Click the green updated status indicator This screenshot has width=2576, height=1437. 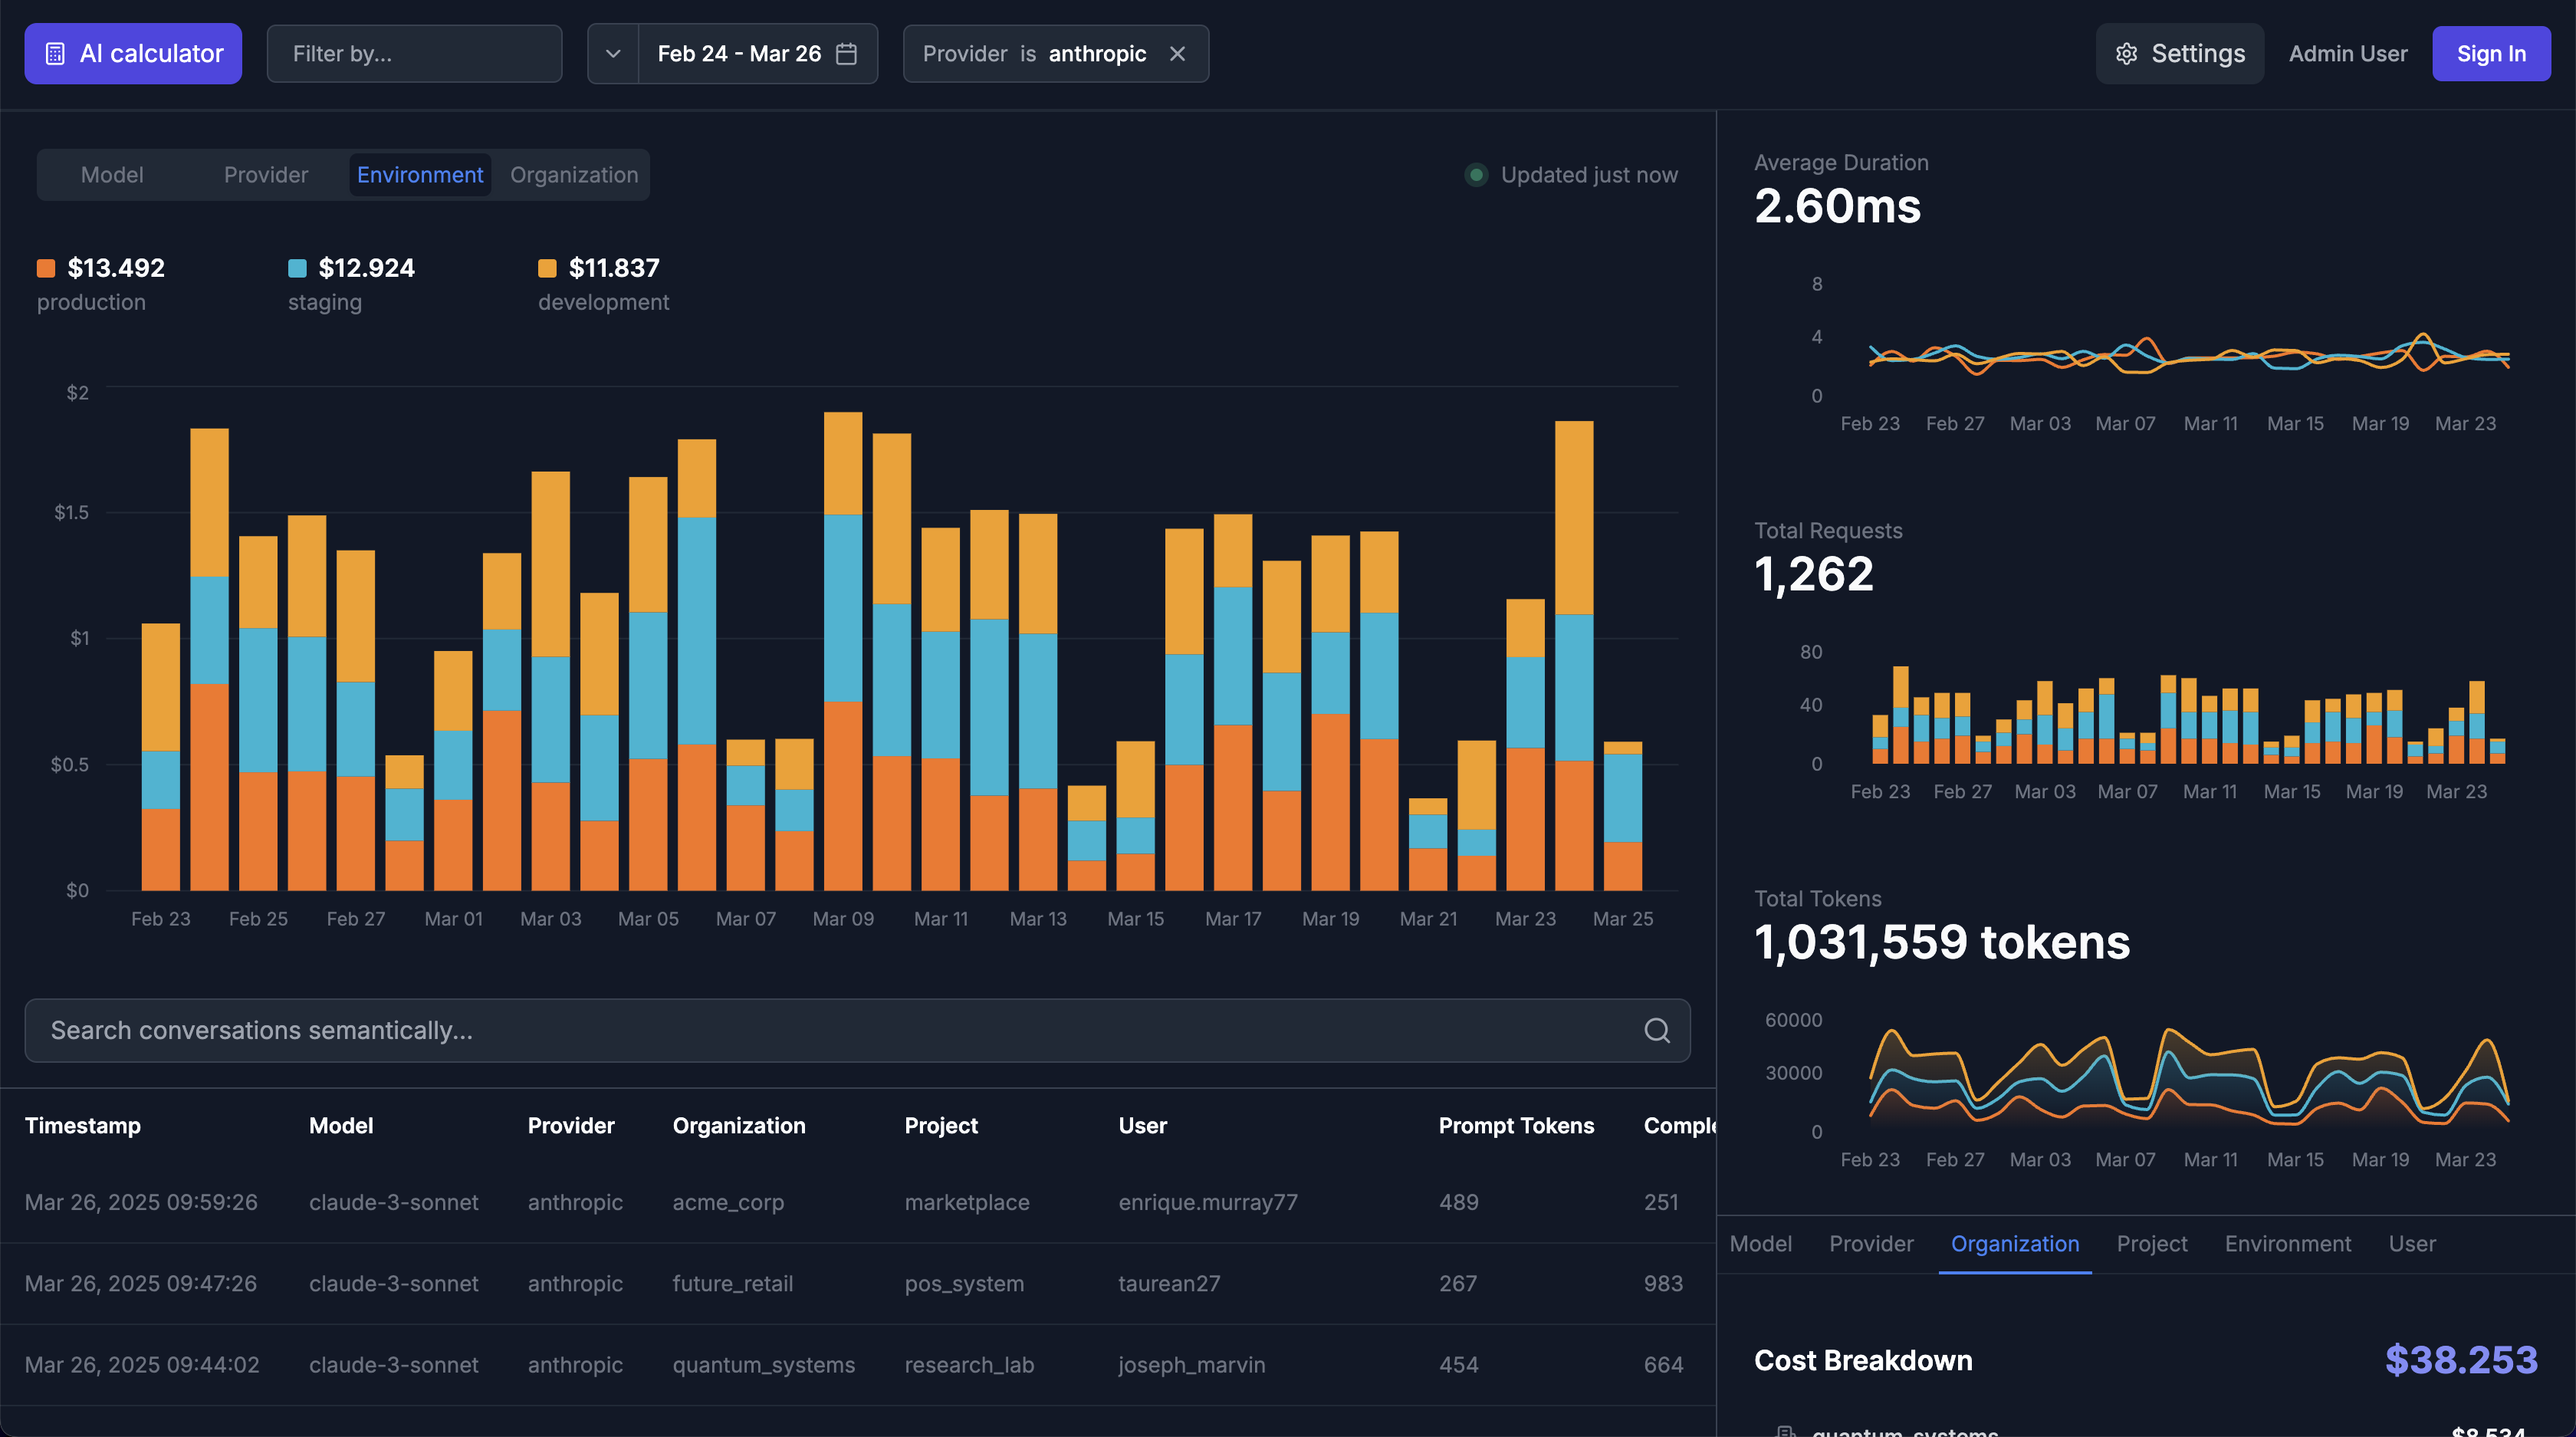pos(1475,175)
